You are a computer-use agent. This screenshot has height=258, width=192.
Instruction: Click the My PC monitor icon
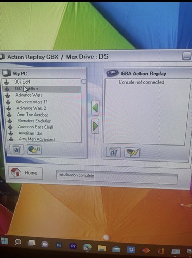pyautogui.click(x=6, y=73)
